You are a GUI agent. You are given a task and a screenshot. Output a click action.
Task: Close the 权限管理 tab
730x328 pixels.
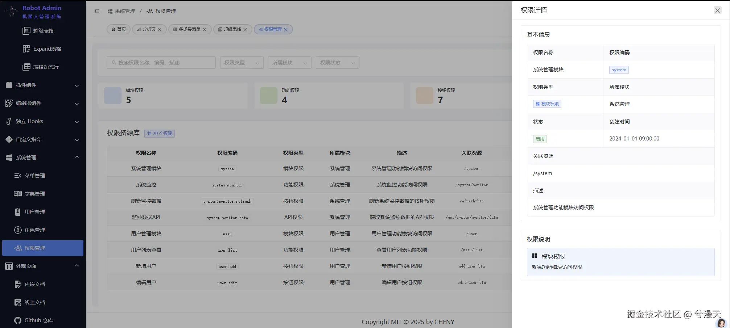click(286, 30)
